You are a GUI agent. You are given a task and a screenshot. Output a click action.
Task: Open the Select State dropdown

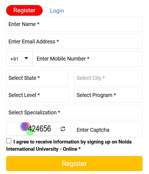click(x=37, y=78)
